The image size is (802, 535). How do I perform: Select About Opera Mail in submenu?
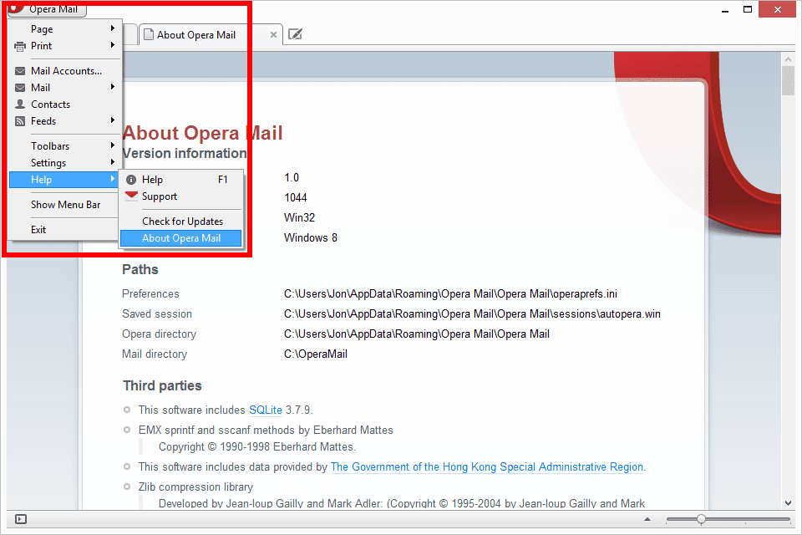pyautogui.click(x=181, y=238)
